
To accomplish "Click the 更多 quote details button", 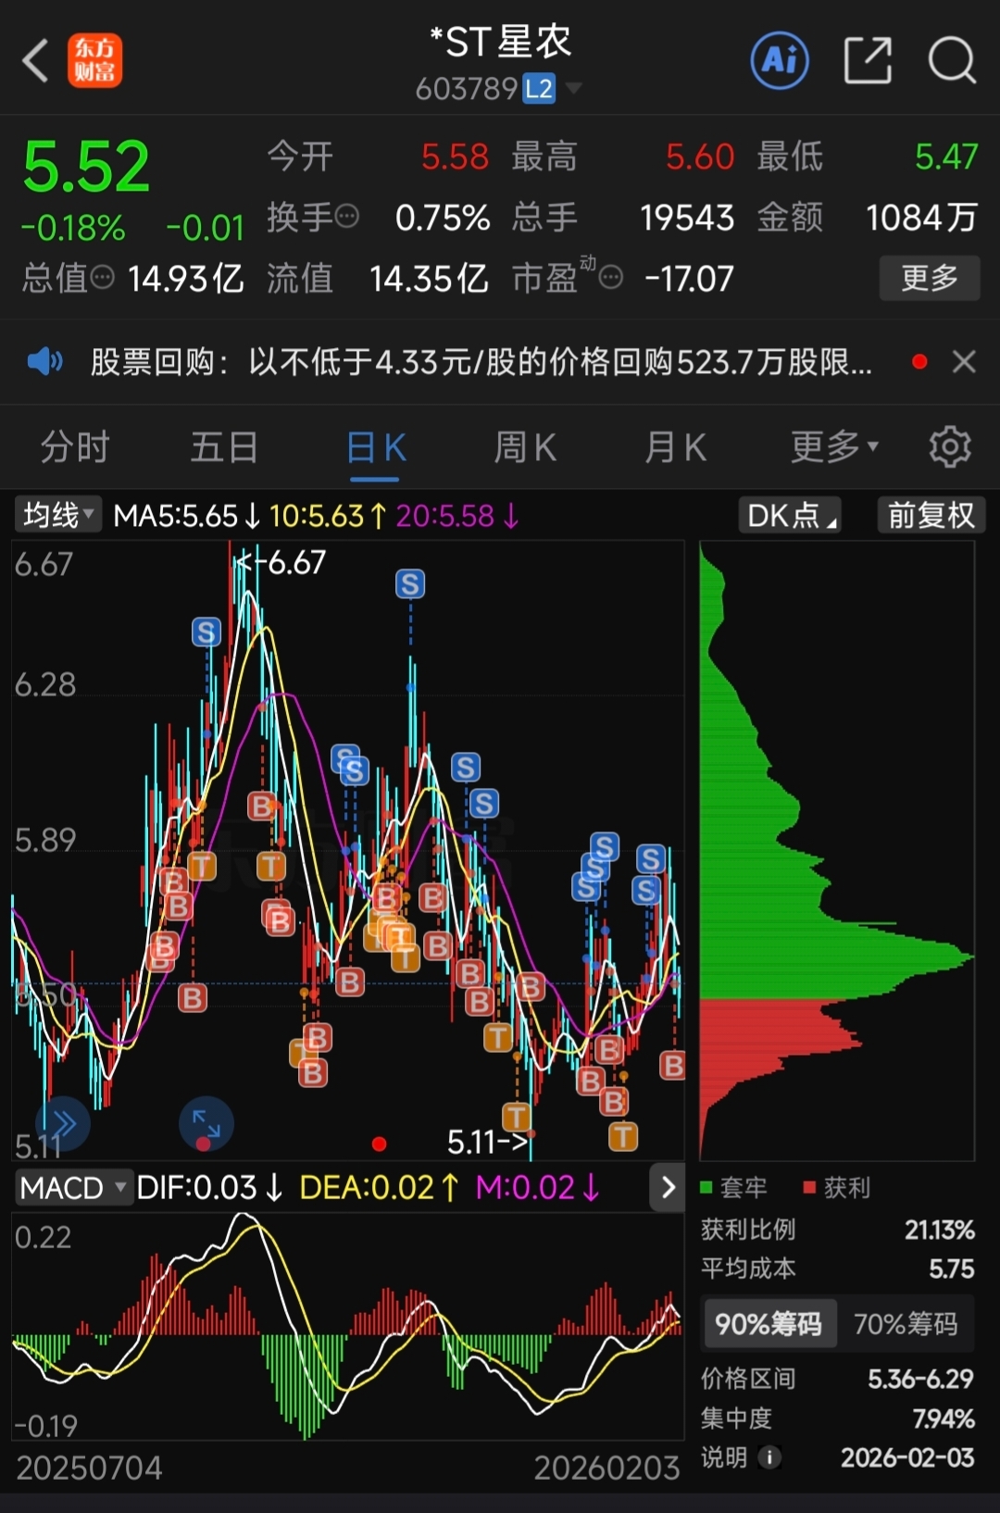I will pos(929,277).
